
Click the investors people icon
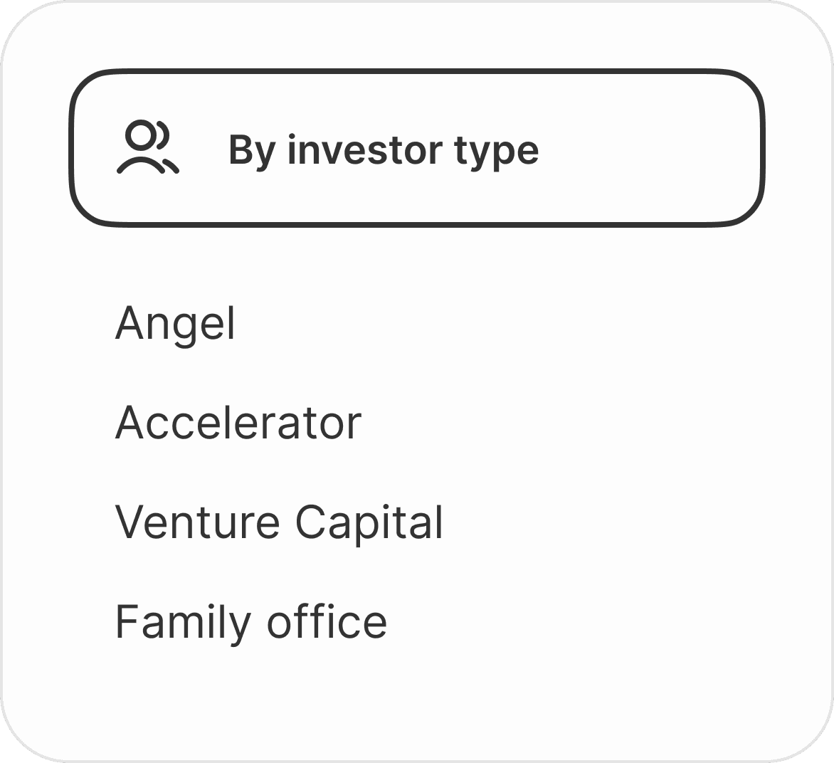tap(147, 148)
